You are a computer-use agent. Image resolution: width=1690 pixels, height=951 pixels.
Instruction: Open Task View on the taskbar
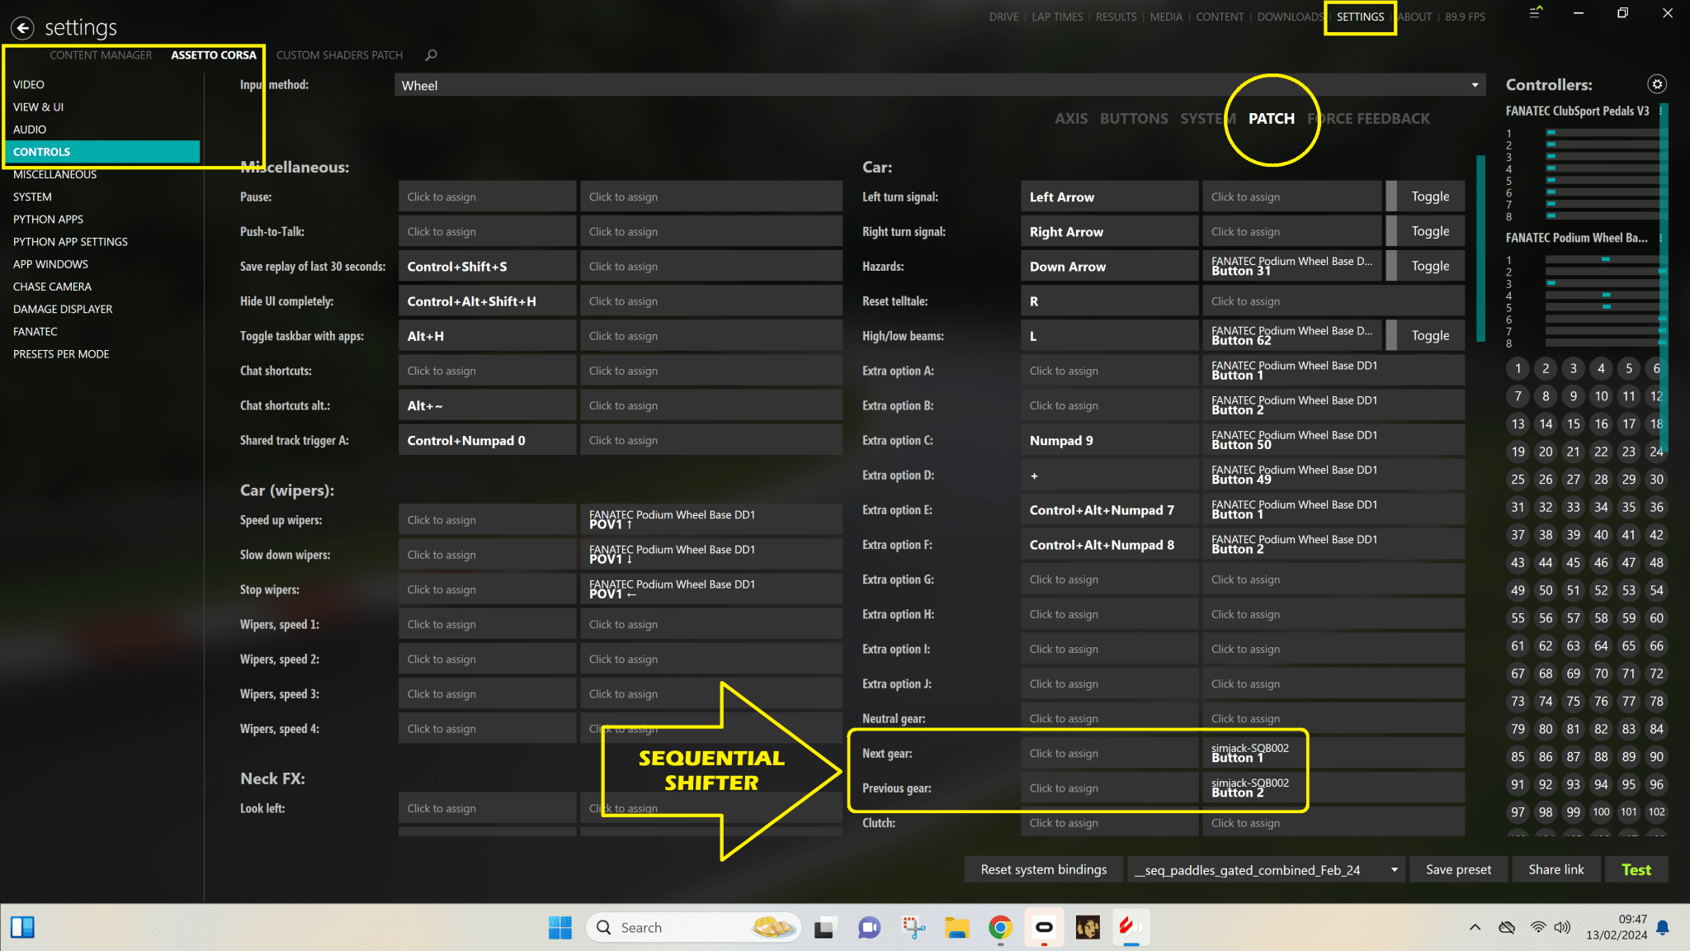pos(824,928)
